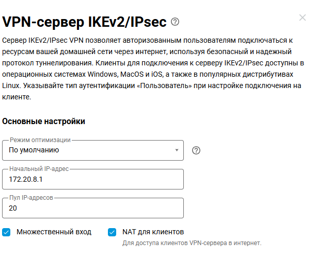The height and width of the screenshot is (259, 316).
Task: Open the Режим оптимизации combo box
Action: 93,150
